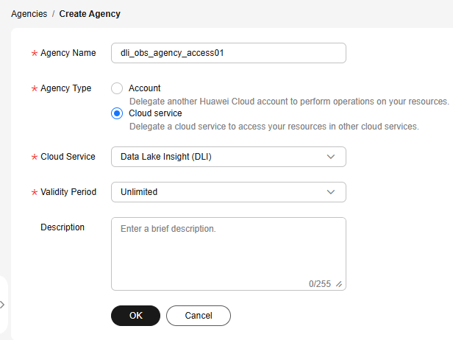Click the Cloud Service field label
The image size is (453, 340).
pos(68,157)
